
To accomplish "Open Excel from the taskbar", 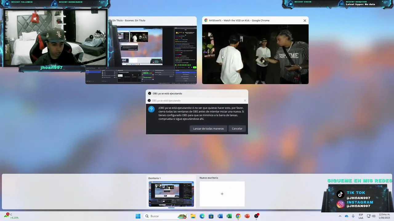I will click(x=229, y=216).
